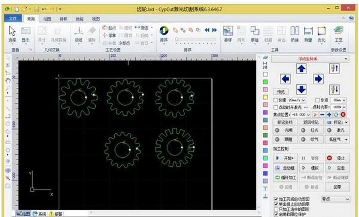Click the 走边框 frame walk button
The width and height of the screenshot is (359, 217).
click(285, 168)
